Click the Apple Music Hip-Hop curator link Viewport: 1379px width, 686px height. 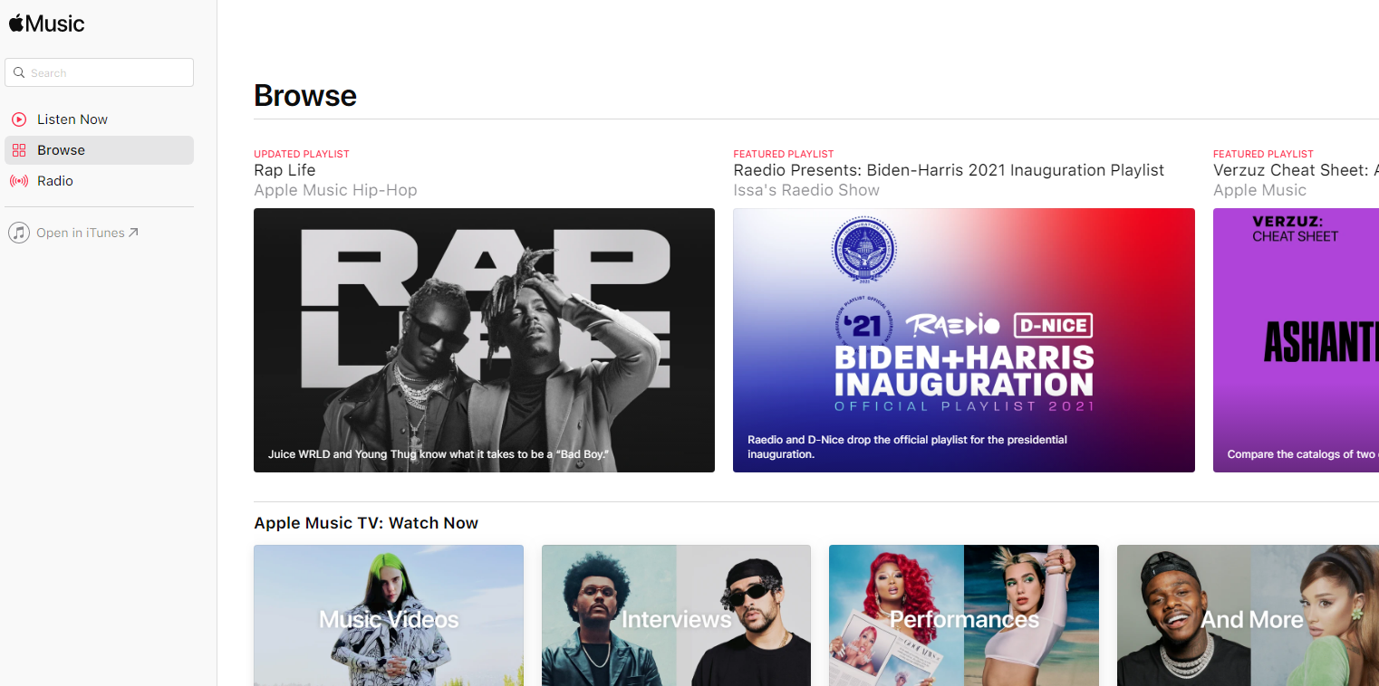point(335,190)
